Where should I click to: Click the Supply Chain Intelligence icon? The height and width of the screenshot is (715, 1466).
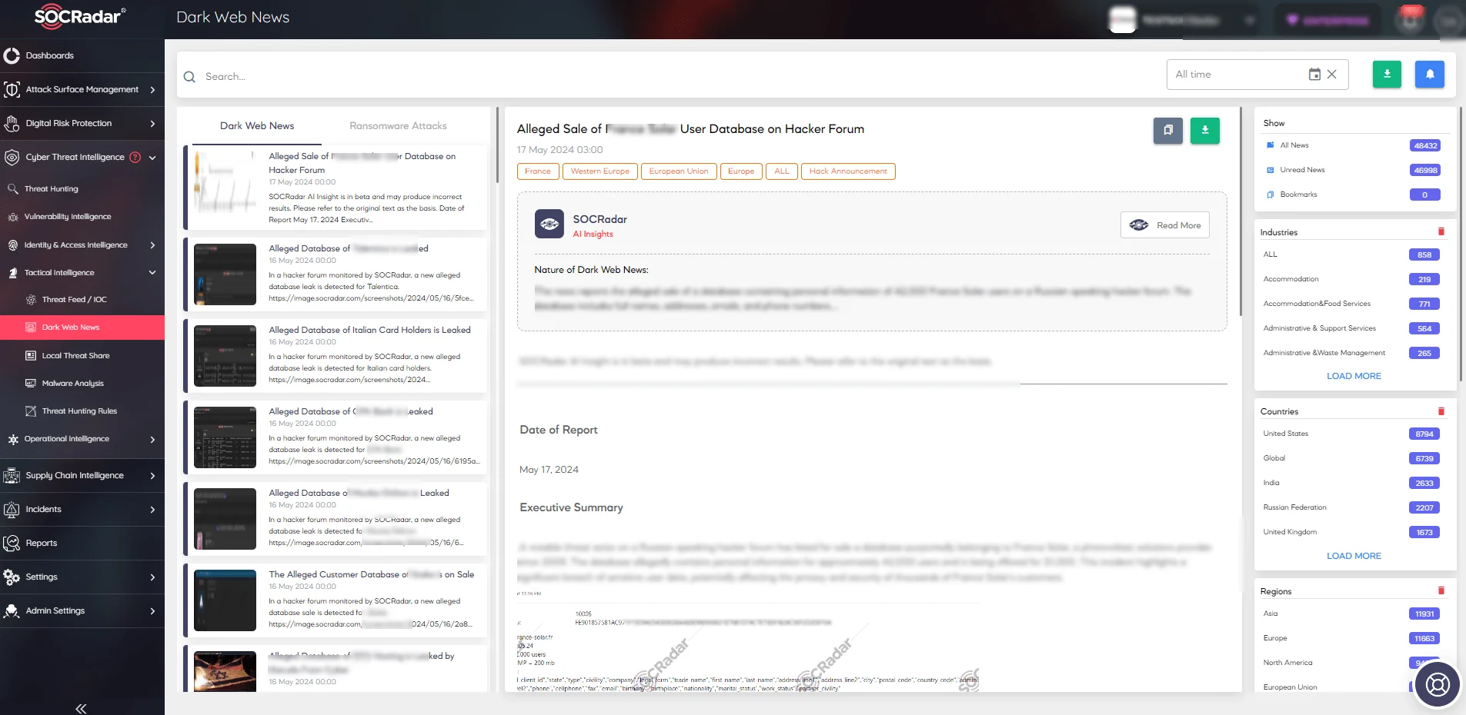[12, 476]
